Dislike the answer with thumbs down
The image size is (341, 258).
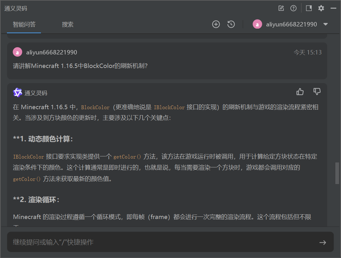(317, 92)
